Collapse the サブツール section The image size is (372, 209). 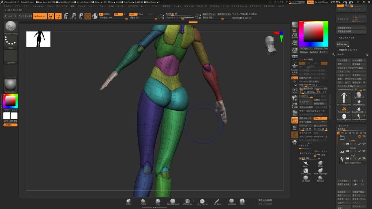pyautogui.click(x=343, y=125)
